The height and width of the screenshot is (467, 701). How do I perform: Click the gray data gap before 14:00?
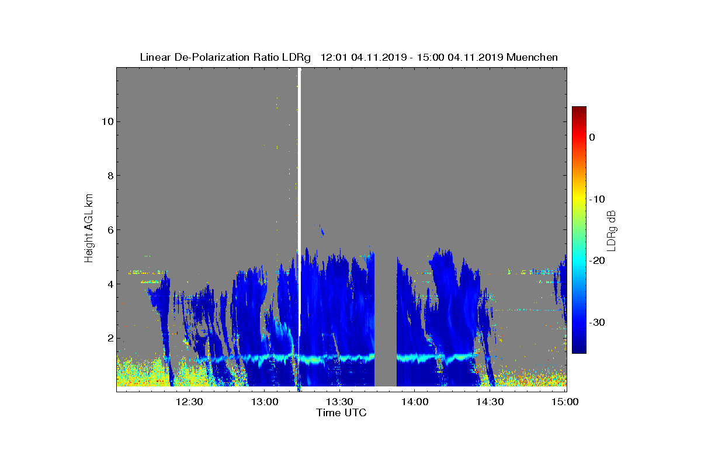point(386,318)
